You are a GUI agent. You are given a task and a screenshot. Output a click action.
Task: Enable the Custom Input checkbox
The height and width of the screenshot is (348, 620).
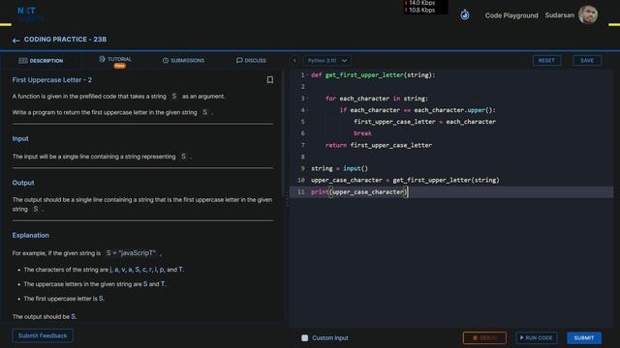click(x=304, y=337)
